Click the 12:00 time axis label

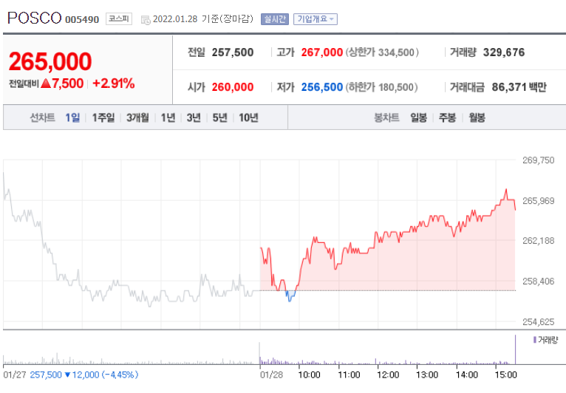coord(388,375)
